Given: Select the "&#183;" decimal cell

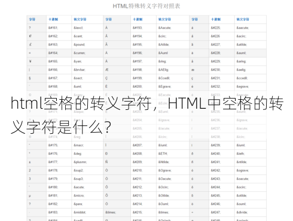Looking at the screenshot, I should point(59,212).
